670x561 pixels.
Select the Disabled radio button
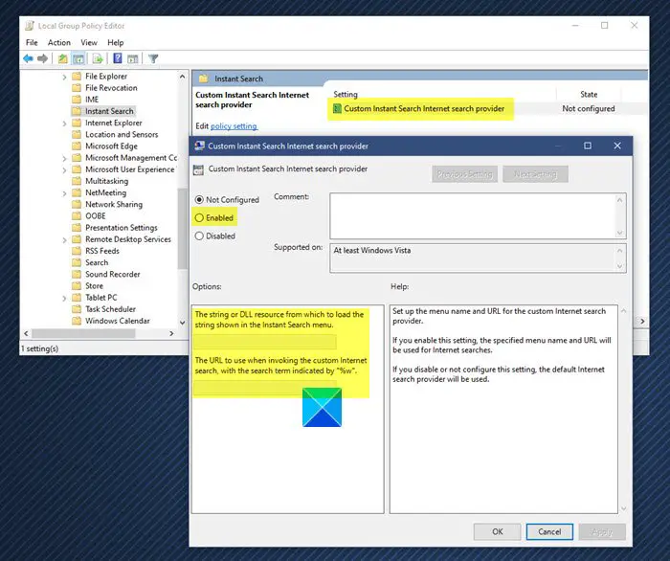pos(199,236)
